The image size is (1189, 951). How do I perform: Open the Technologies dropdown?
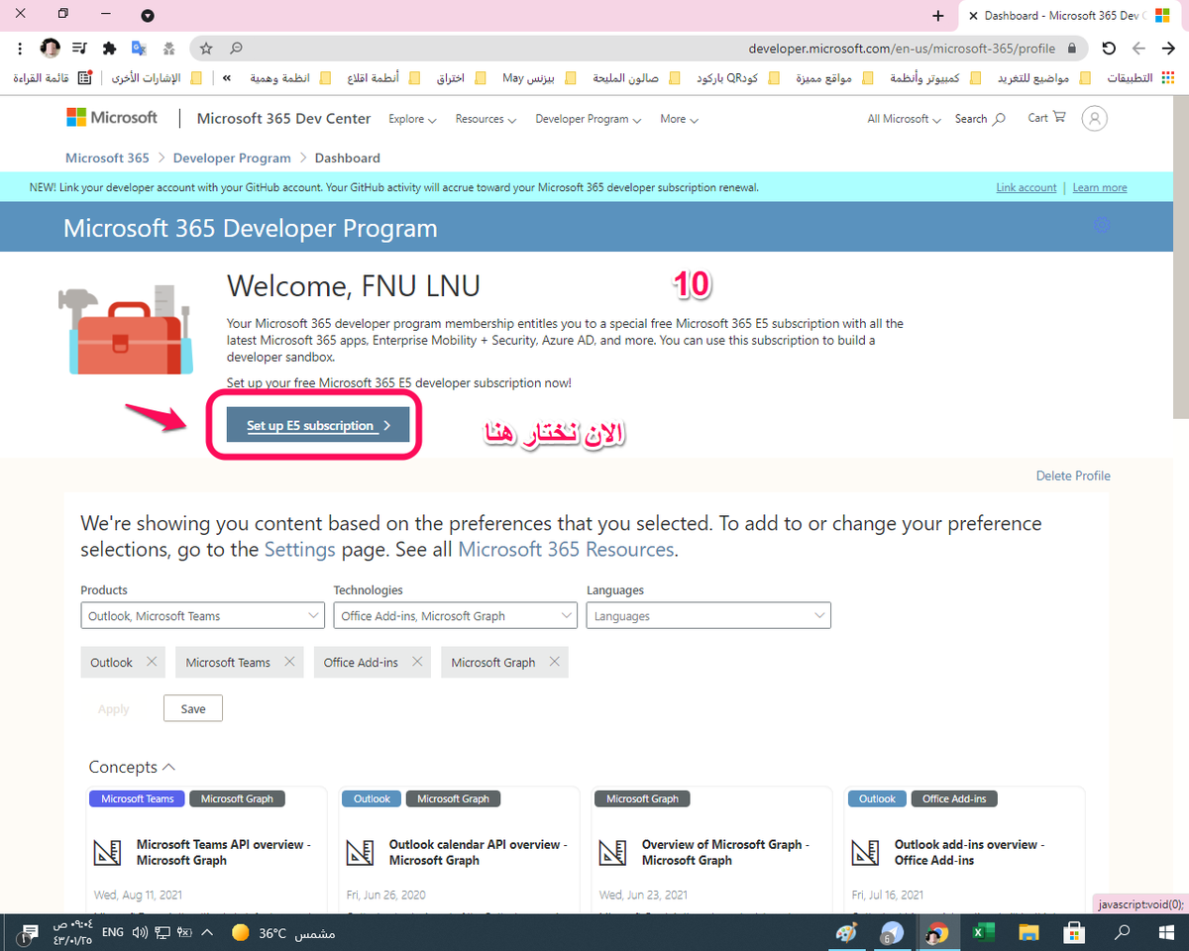(x=455, y=615)
